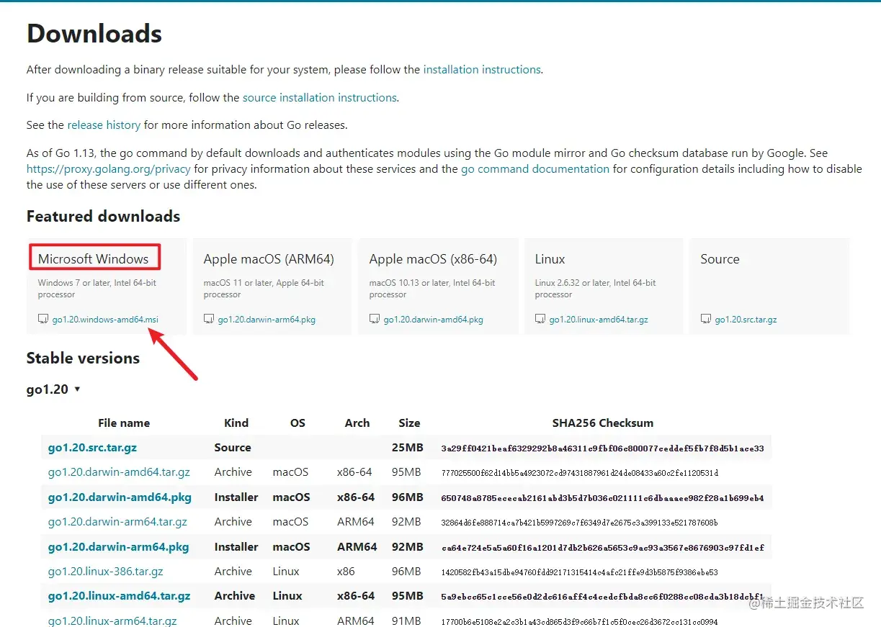This screenshot has width=881, height=627.
Task: Download go1.20.windows-amd64.msi featured file
Action: (105, 319)
